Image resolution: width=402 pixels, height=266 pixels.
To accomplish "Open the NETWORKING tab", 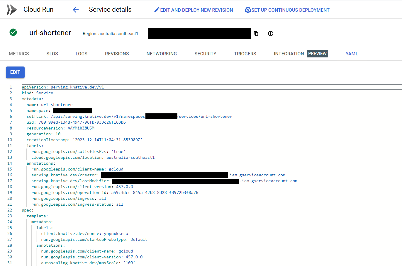I will coord(162,54).
